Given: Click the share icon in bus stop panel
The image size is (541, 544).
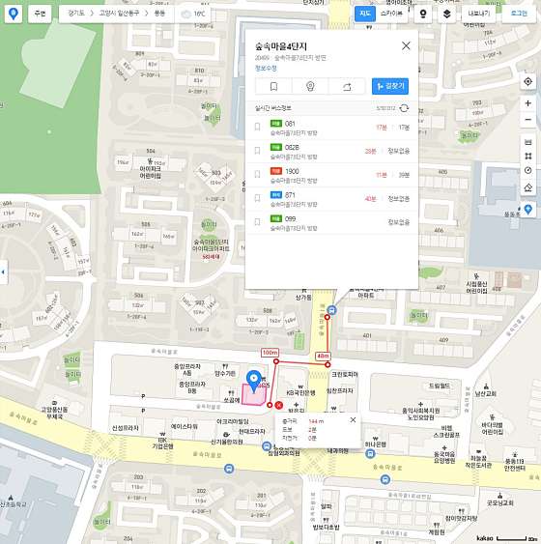Looking at the screenshot, I should click(347, 86).
